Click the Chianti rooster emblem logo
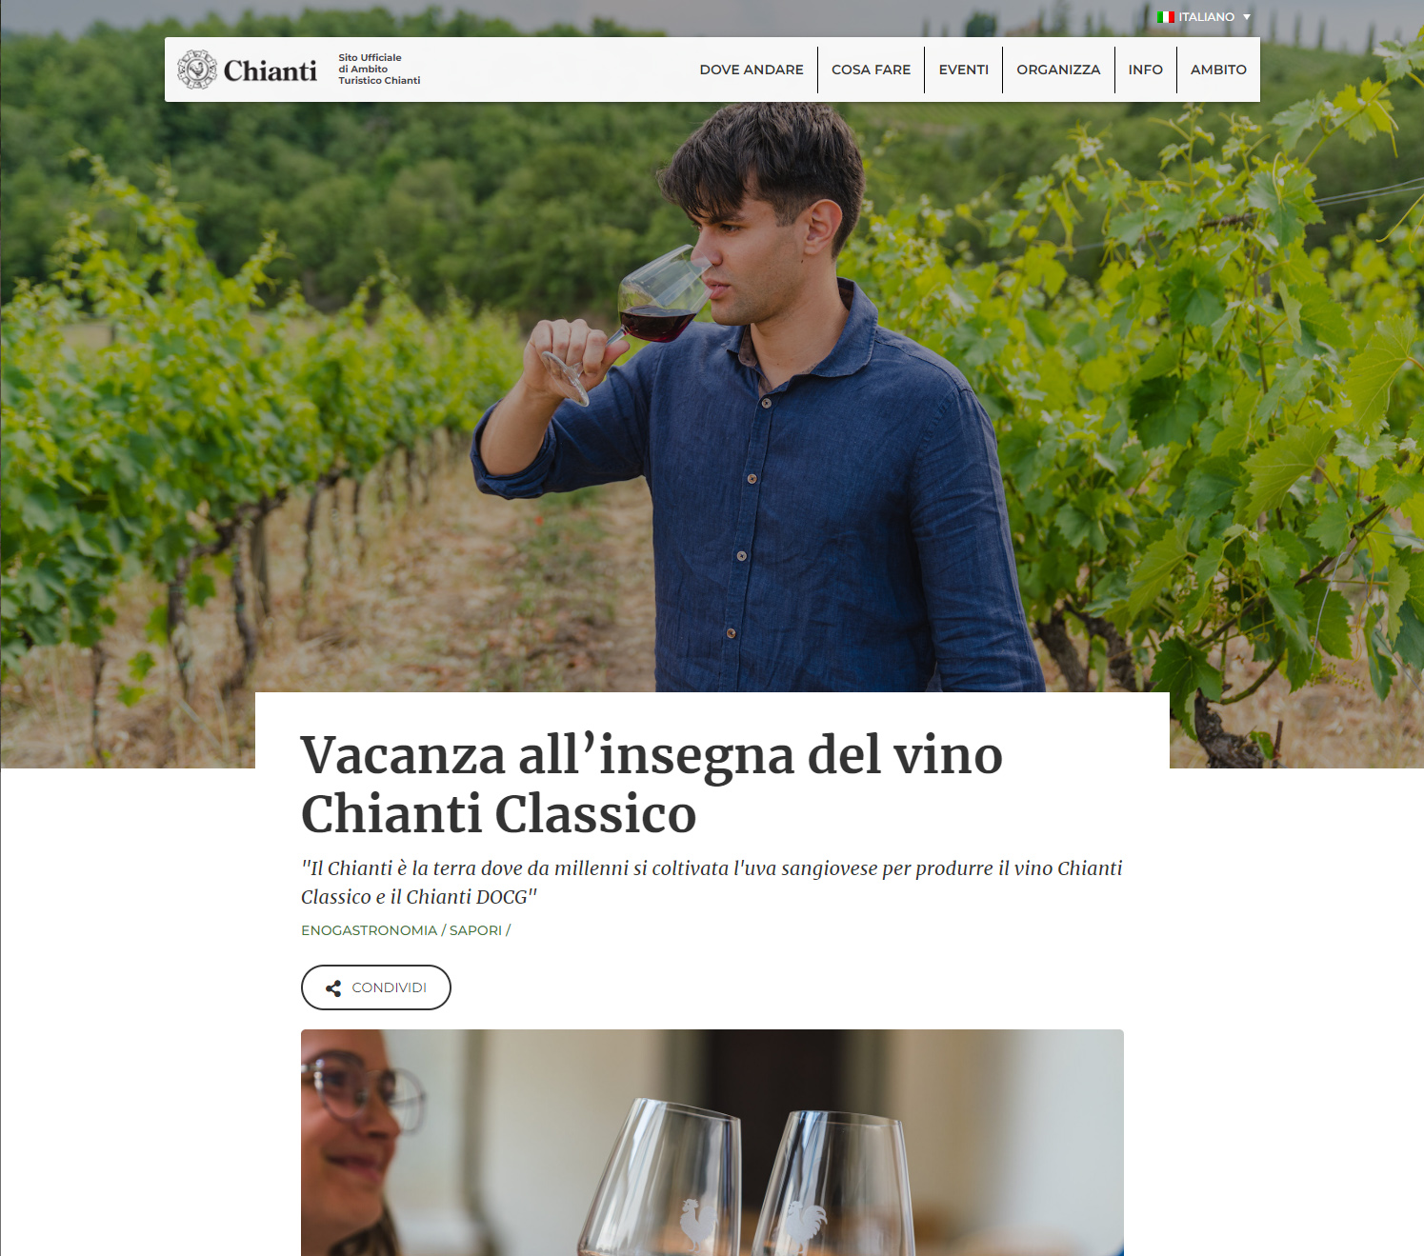The width and height of the screenshot is (1424, 1256). coord(197,70)
